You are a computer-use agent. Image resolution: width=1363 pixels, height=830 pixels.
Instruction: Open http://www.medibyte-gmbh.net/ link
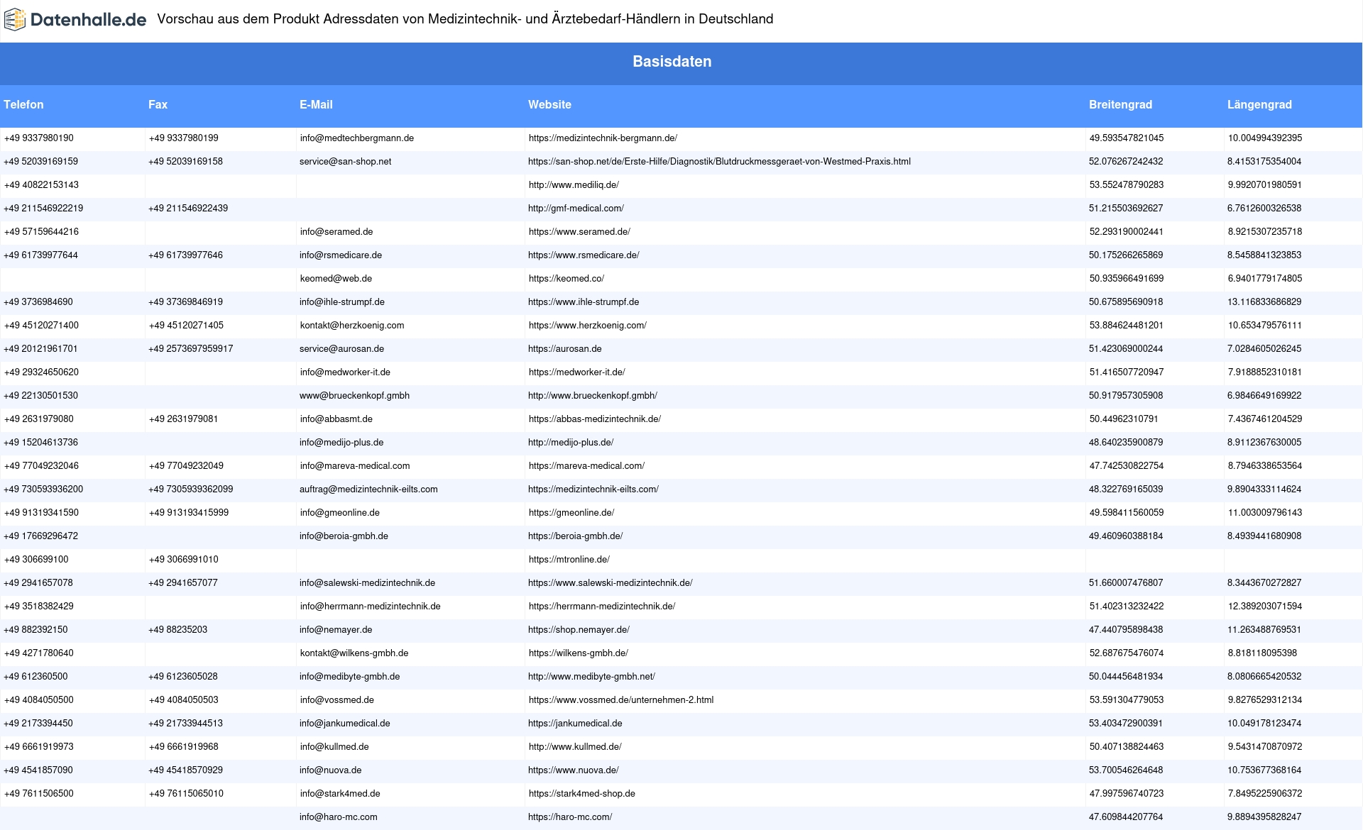pos(591,677)
